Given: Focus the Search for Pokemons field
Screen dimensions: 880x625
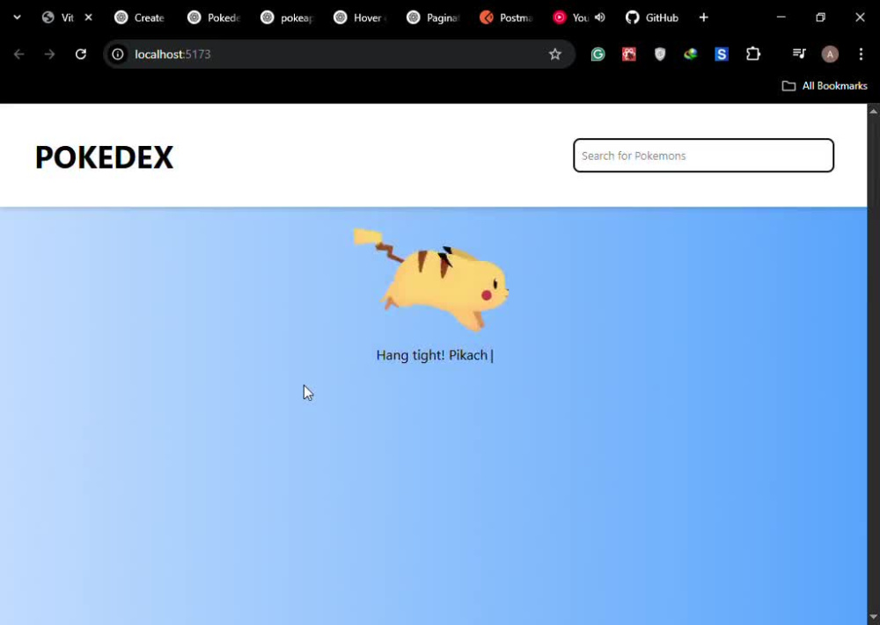Looking at the screenshot, I should click(703, 156).
